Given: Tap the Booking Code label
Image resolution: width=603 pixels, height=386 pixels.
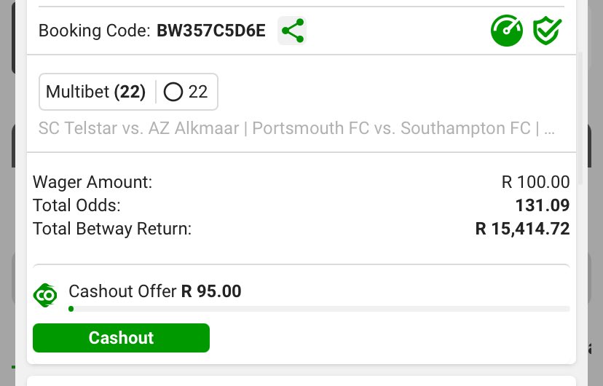Looking at the screenshot, I should pyautogui.click(x=95, y=31).
